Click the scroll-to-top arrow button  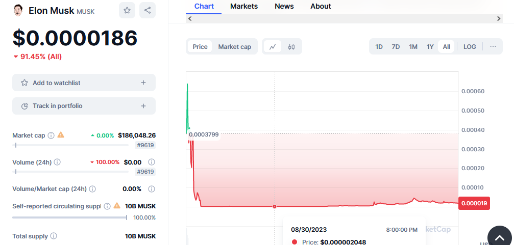click(x=500, y=238)
